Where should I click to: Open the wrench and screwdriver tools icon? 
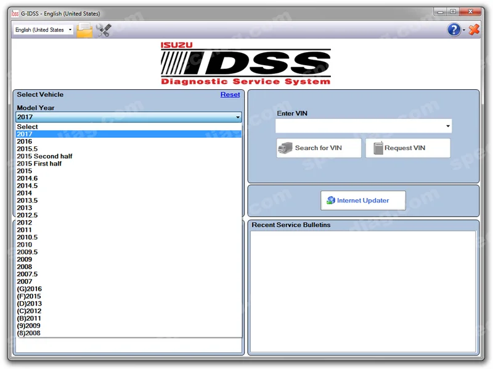(x=104, y=30)
